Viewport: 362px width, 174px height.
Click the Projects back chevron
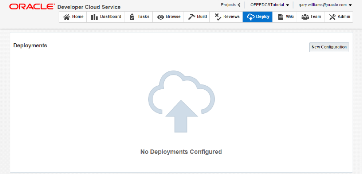click(239, 5)
